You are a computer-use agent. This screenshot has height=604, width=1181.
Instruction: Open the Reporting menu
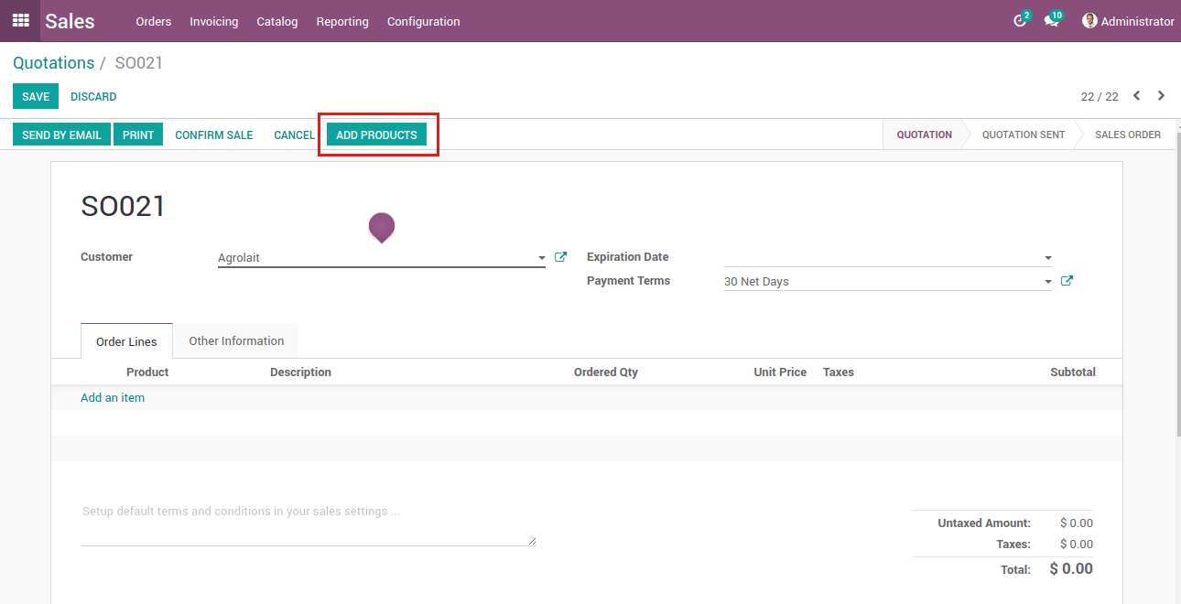[x=342, y=21]
